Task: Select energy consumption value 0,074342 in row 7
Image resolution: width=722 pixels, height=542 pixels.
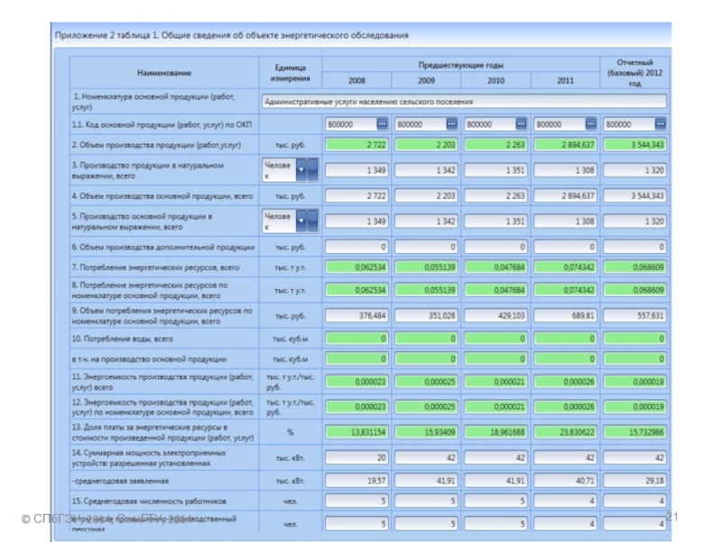Action: [x=566, y=268]
